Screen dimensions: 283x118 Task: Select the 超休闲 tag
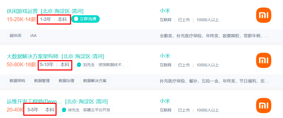[x=15, y=36]
